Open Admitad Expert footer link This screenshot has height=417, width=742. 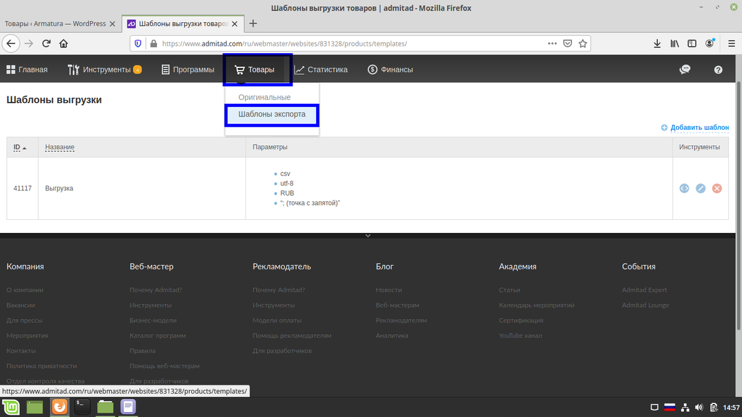click(644, 290)
